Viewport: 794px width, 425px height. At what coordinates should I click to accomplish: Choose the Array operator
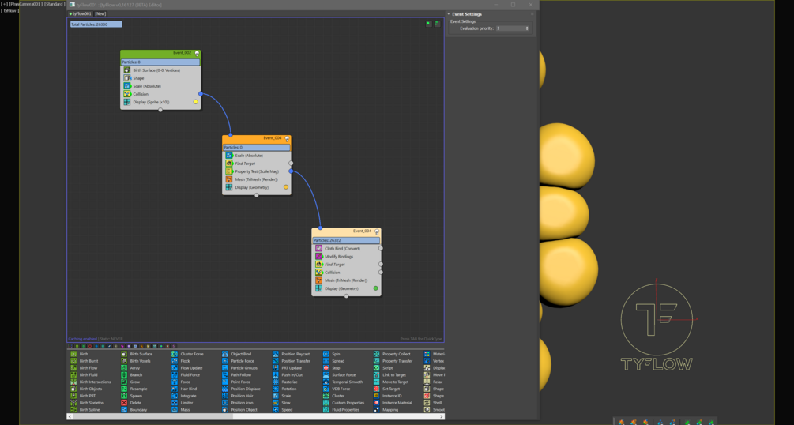click(x=130, y=368)
